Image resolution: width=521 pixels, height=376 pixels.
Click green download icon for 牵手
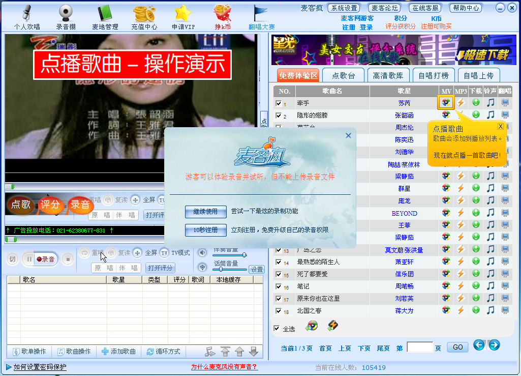tap(476, 102)
